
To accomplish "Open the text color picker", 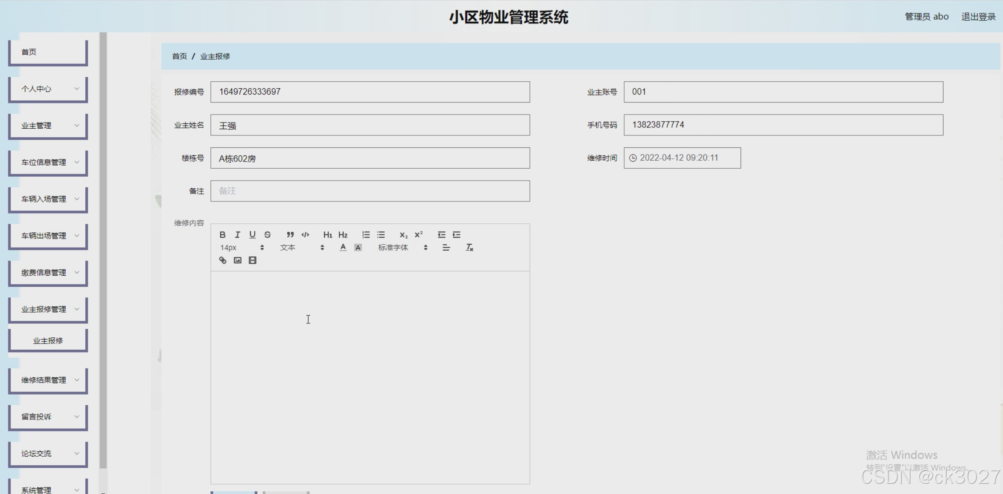I will tap(343, 248).
